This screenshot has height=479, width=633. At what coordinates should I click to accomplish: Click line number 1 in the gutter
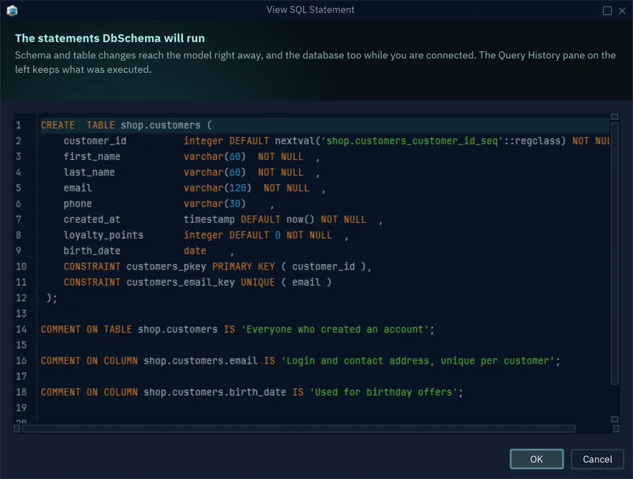19,125
